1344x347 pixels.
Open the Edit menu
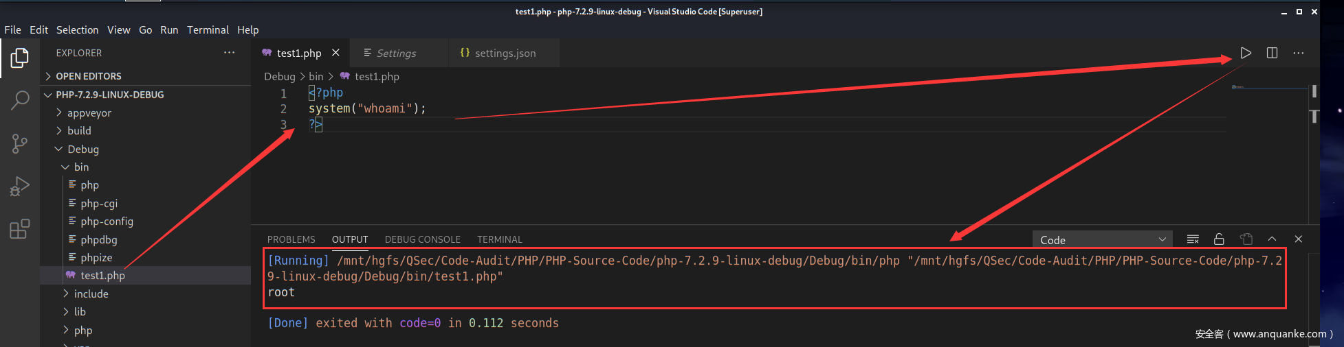pos(38,29)
